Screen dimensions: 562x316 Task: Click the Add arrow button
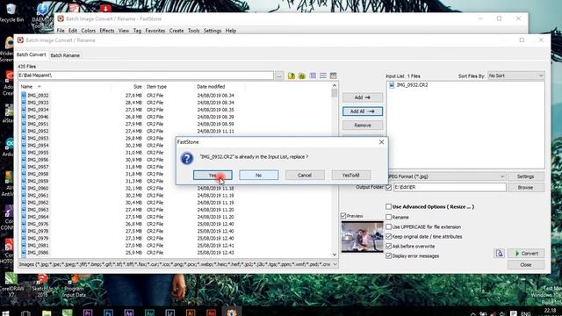point(363,97)
